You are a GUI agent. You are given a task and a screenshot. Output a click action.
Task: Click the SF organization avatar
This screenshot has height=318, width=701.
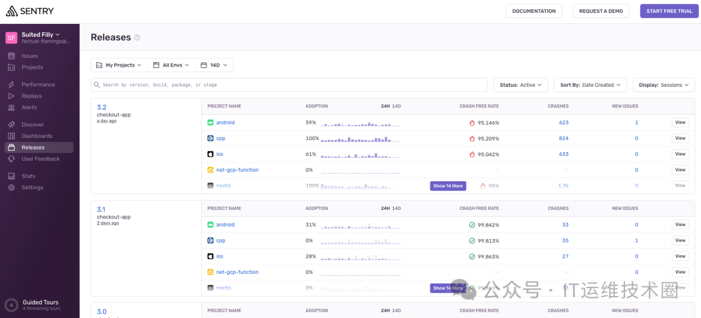[12, 38]
